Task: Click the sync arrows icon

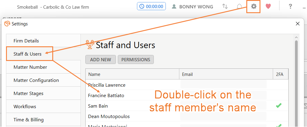Action: click(x=225, y=7)
